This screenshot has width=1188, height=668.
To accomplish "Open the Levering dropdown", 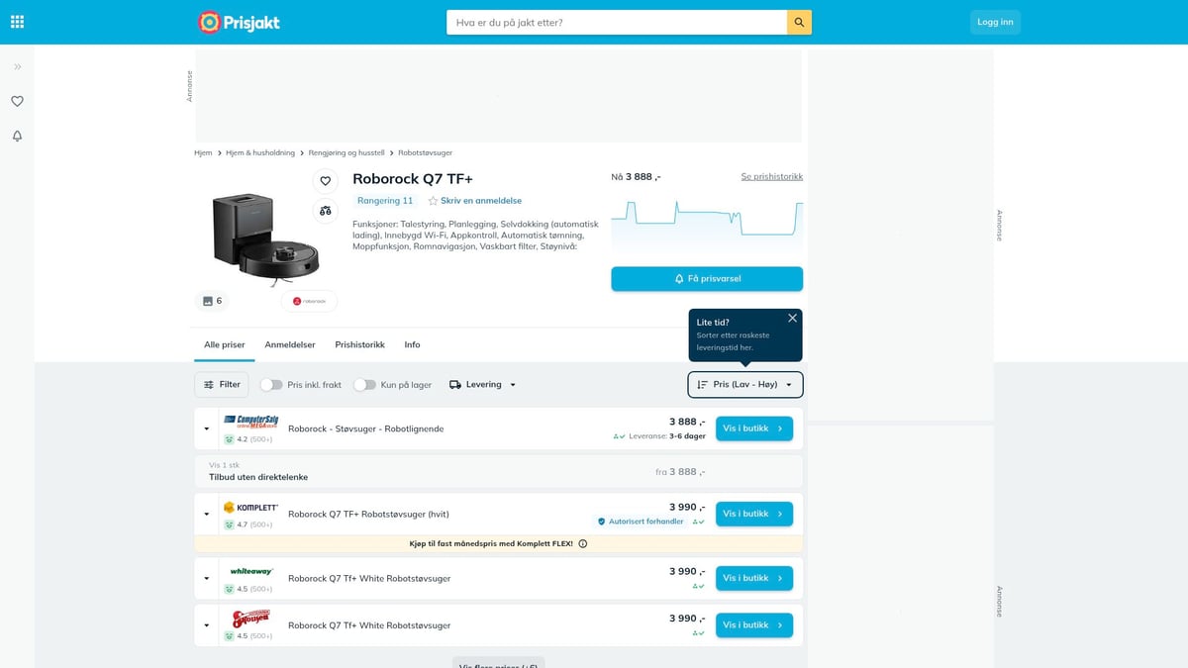I will (x=483, y=384).
